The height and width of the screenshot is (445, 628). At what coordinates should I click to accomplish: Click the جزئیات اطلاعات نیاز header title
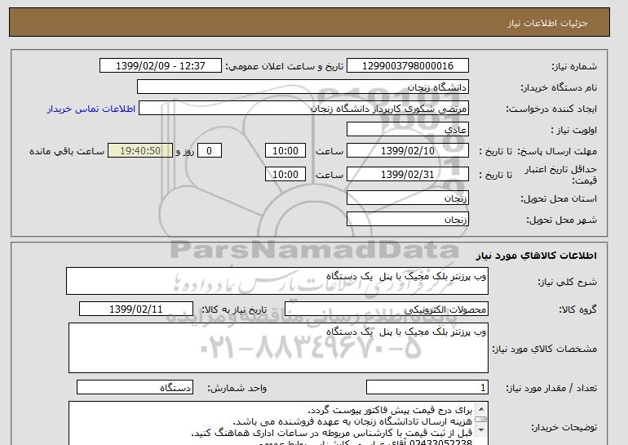[547, 23]
